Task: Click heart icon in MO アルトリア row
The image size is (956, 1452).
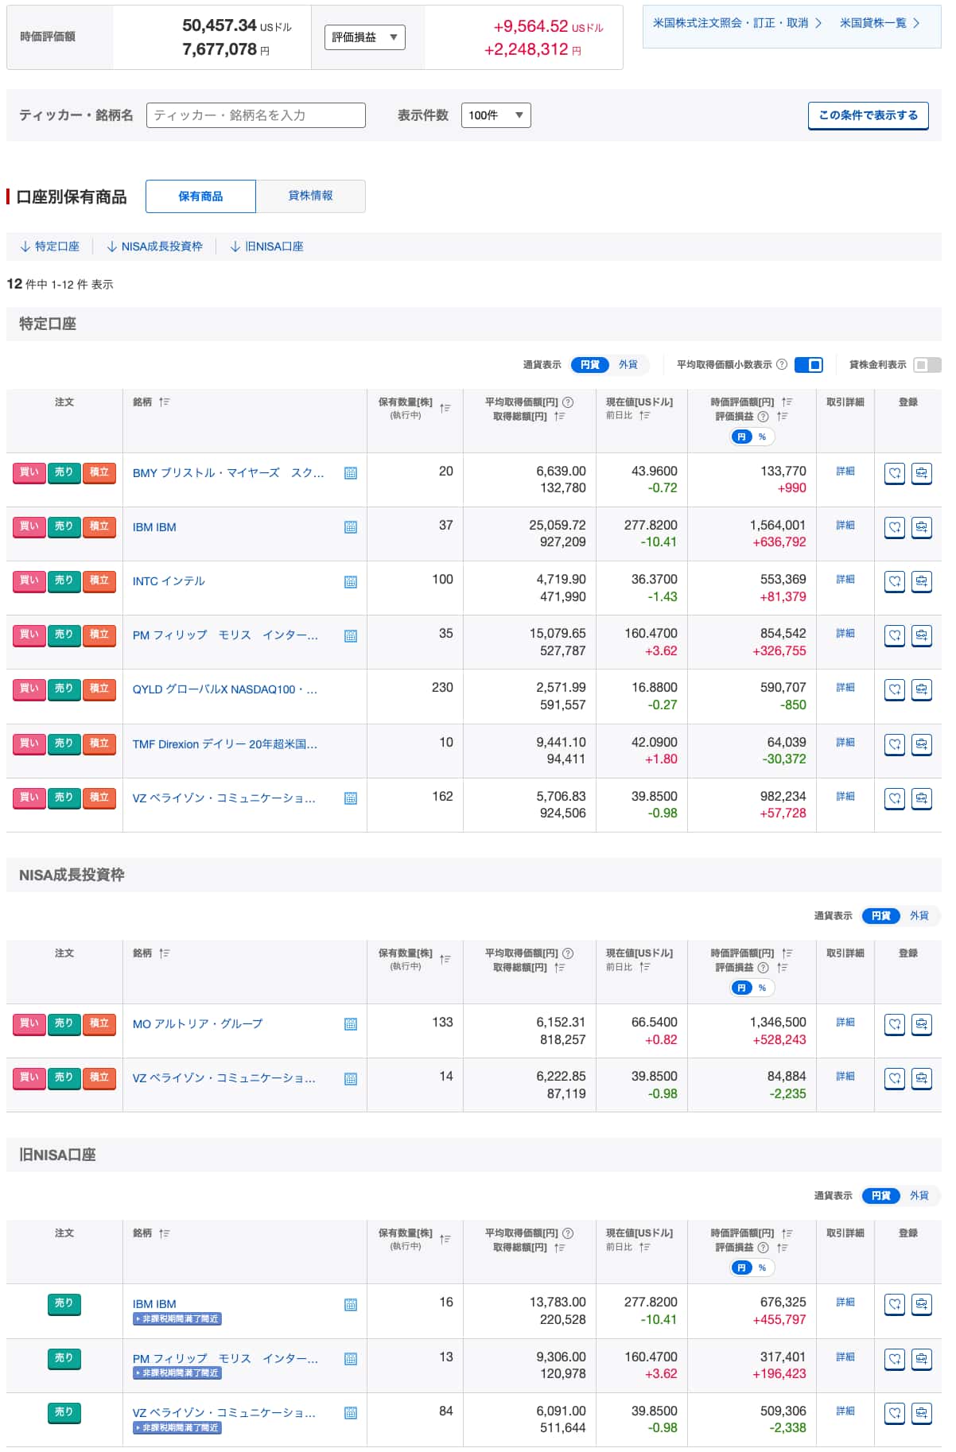Action: click(894, 1025)
